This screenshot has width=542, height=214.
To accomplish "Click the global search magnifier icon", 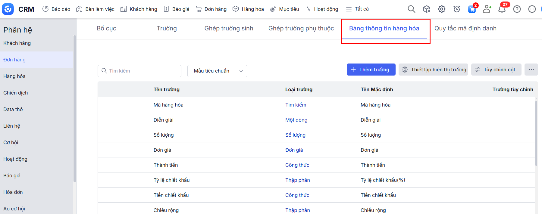I will coord(411,9).
